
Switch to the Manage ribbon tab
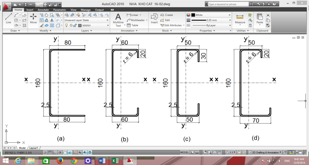pyautogui.click(x=86, y=10)
